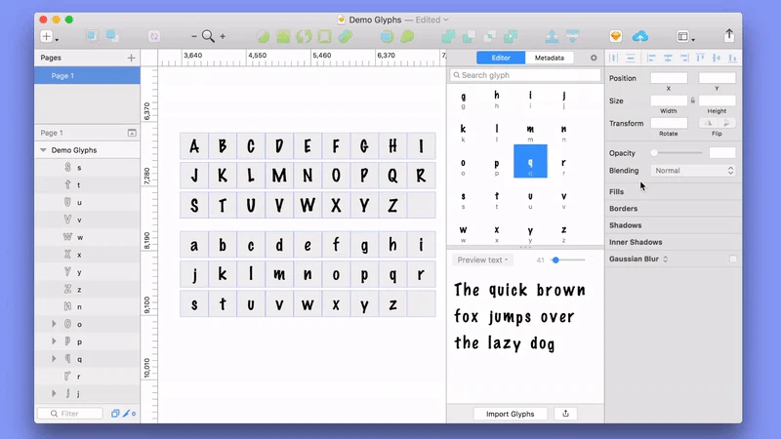Expand the 'q' layer group
Screen dimensions: 781x439
point(54,359)
